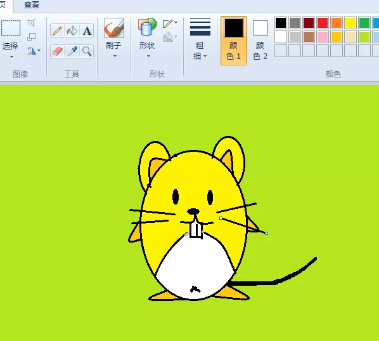This screenshot has width=379, height=341.
Task: Pick the red color swatch
Action: [323, 23]
